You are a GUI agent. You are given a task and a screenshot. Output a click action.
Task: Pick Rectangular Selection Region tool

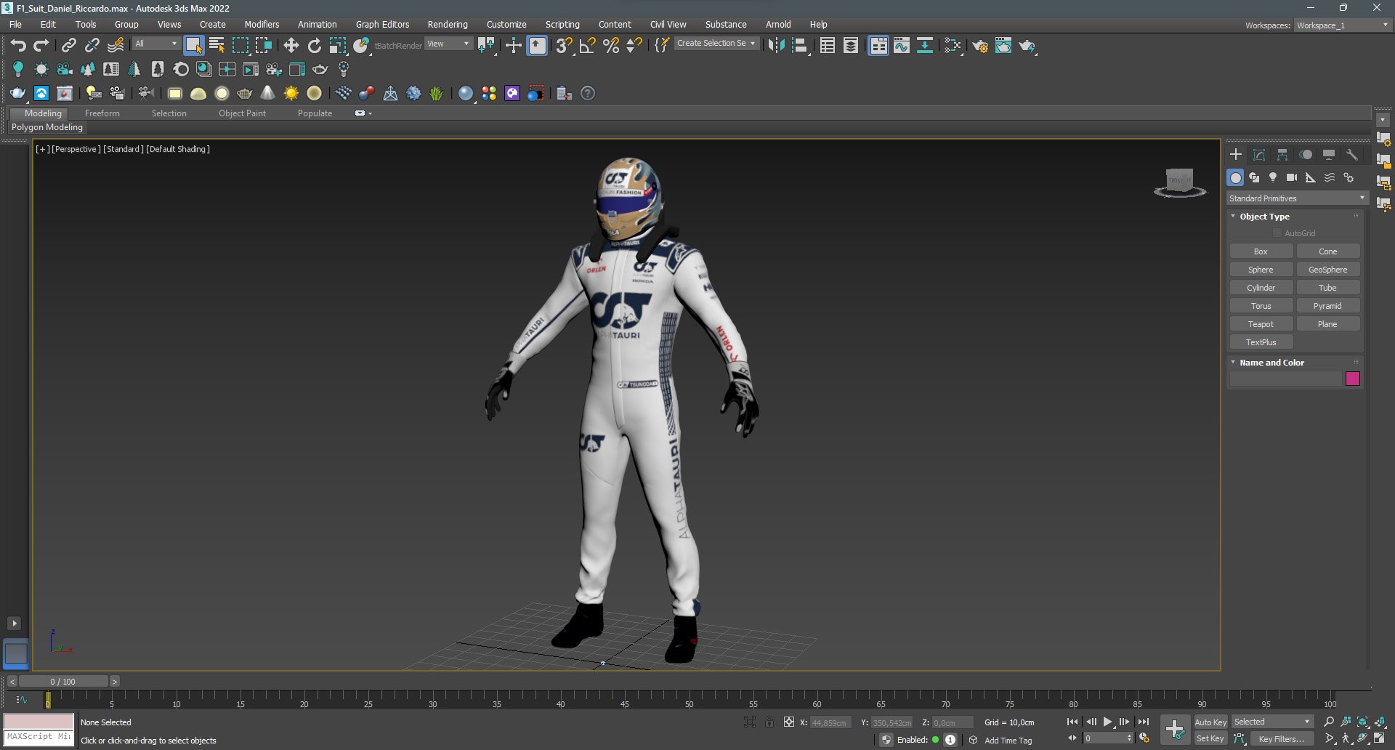point(240,46)
